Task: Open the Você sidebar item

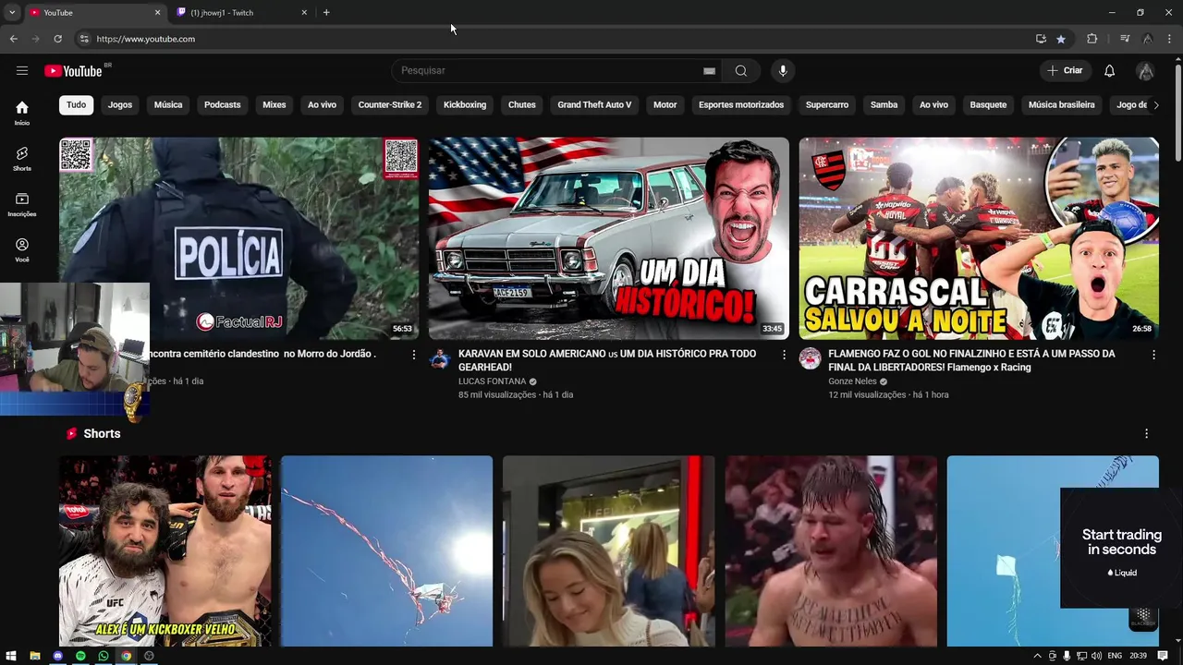Action: pyautogui.click(x=22, y=249)
